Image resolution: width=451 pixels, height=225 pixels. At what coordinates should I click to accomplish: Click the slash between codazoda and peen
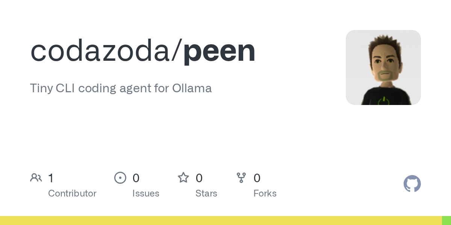pyautogui.click(x=177, y=51)
